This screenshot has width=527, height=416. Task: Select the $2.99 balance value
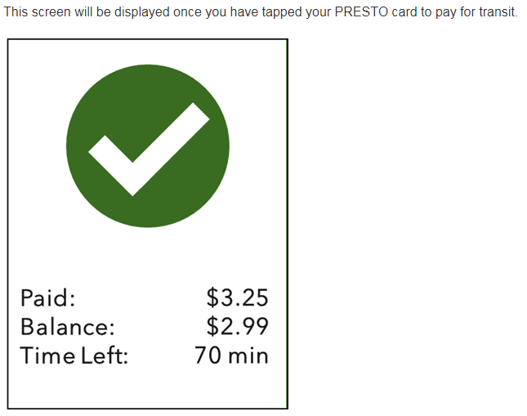237,327
